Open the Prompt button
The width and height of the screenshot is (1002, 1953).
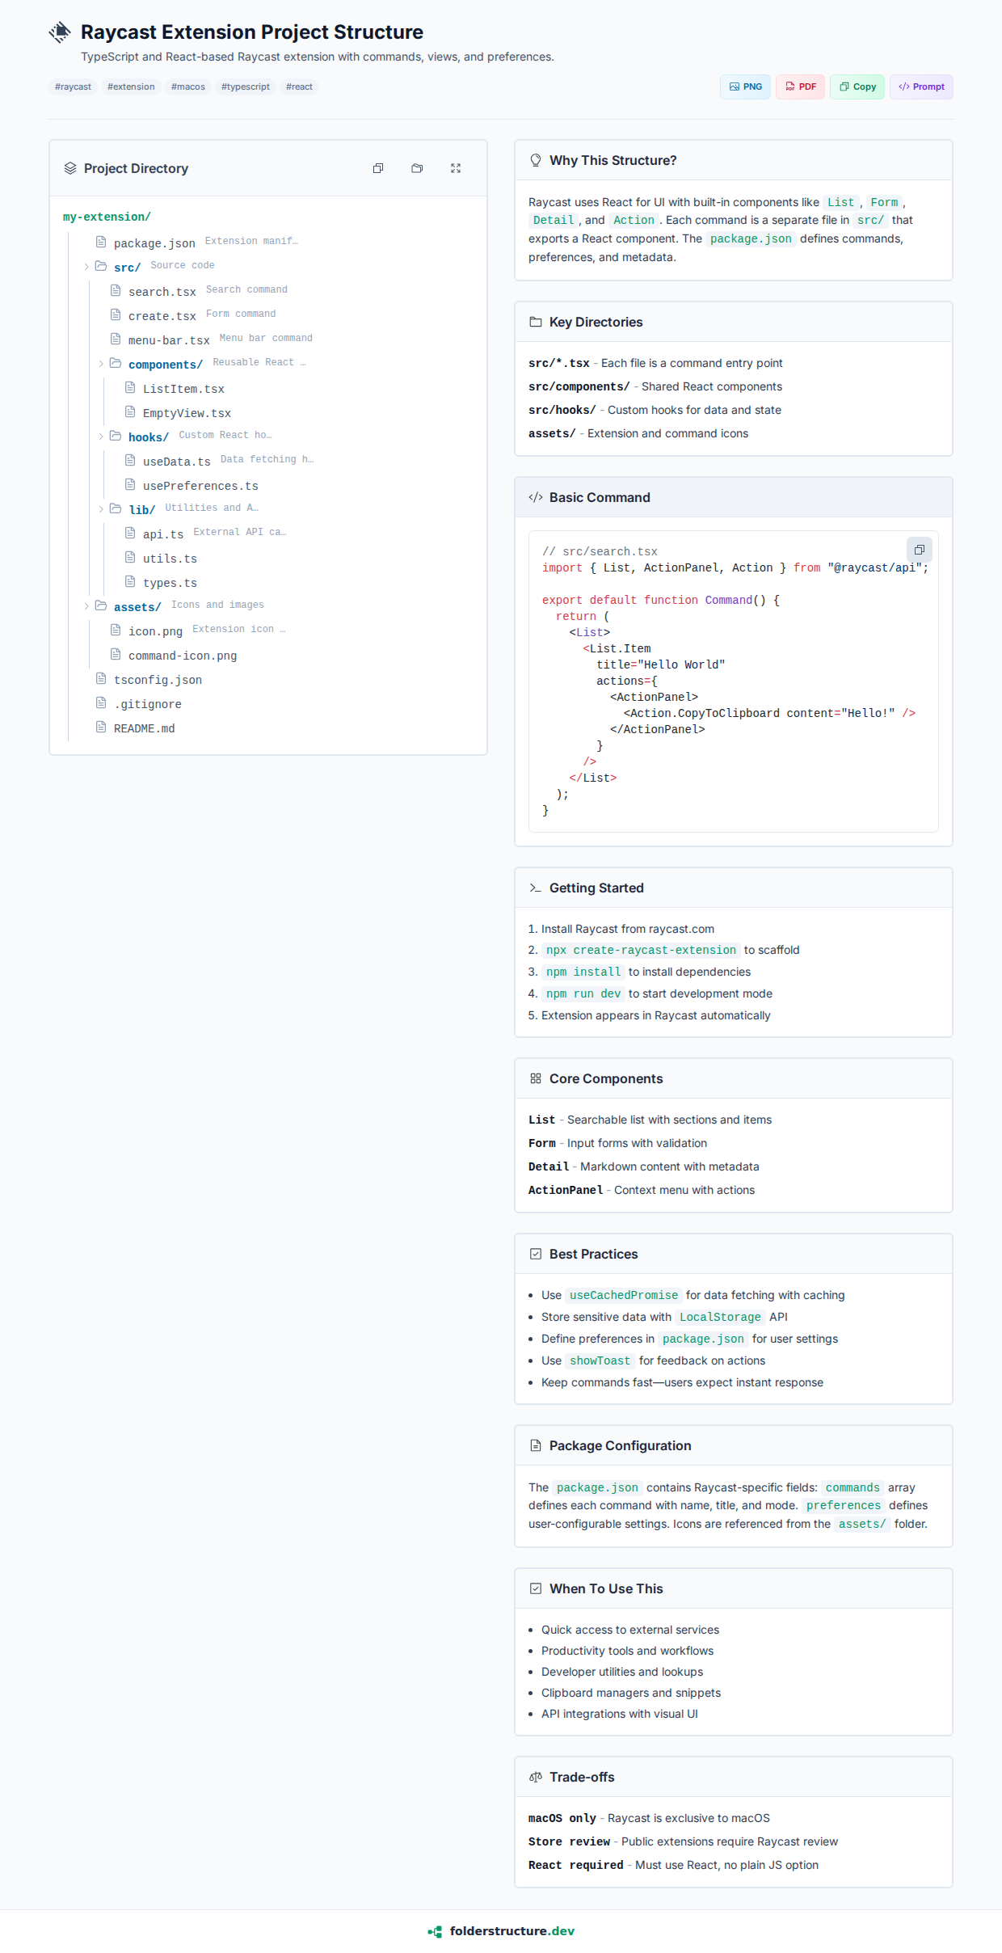[921, 86]
